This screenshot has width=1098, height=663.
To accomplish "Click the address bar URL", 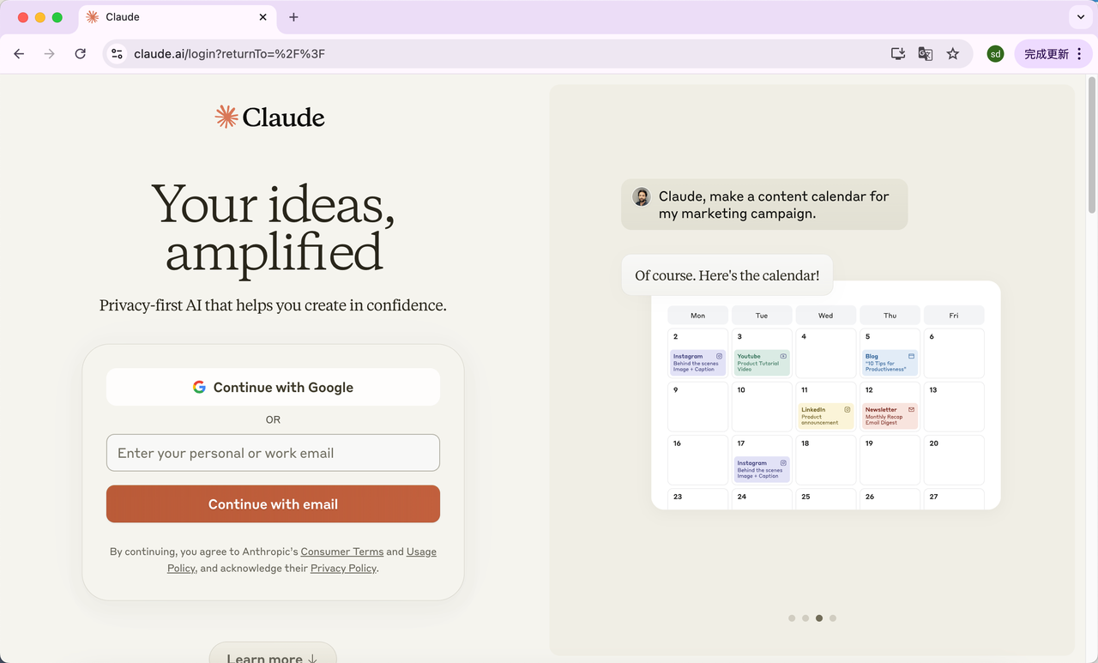I will click(230, 54).
